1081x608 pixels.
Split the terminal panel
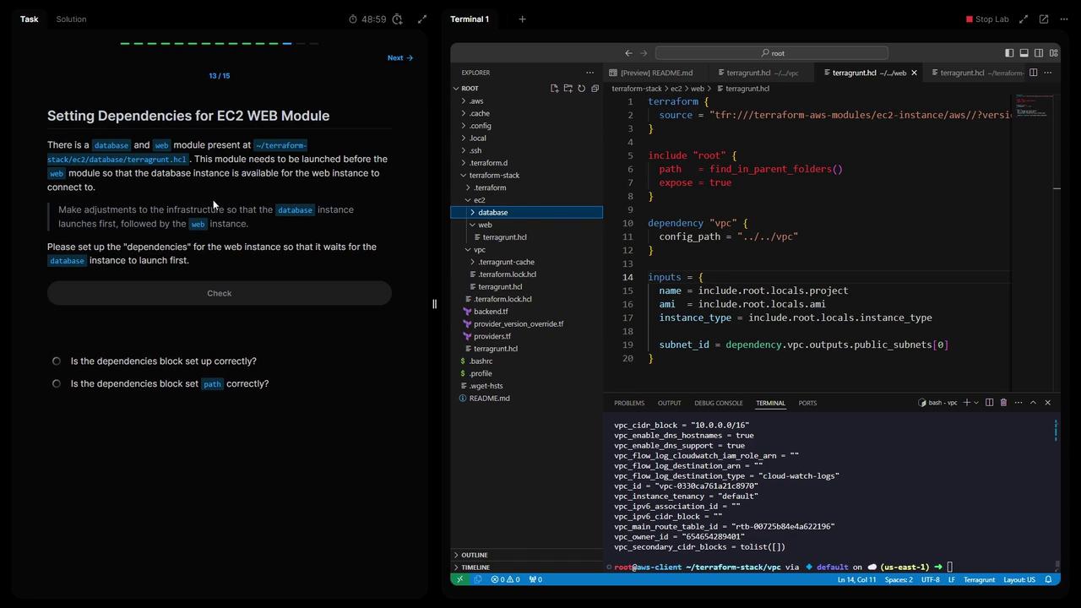(x=989, y=403)
